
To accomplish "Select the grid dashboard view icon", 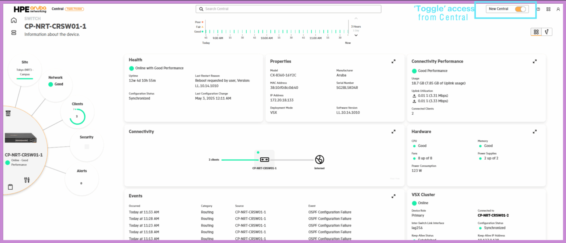I will (x=536, y=32).
